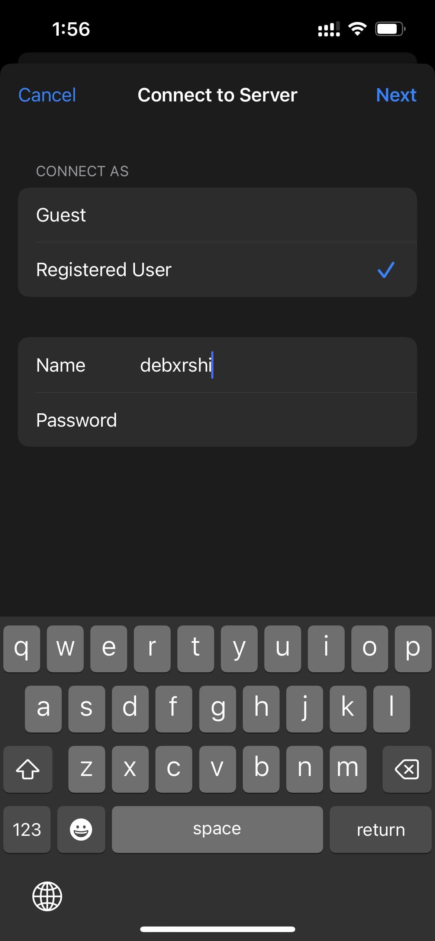Tap the shift key on the keyboard
Screen dimensions: 435x941
click(28, 769)
